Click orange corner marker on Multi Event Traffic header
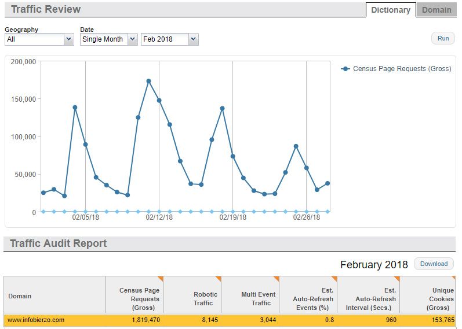 click(277, 279)
